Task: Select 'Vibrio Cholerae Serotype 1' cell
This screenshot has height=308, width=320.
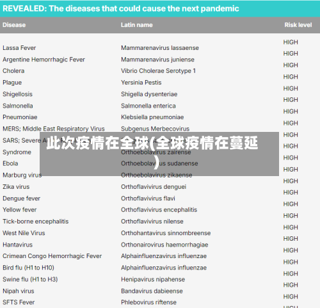Action: (158, 71)
